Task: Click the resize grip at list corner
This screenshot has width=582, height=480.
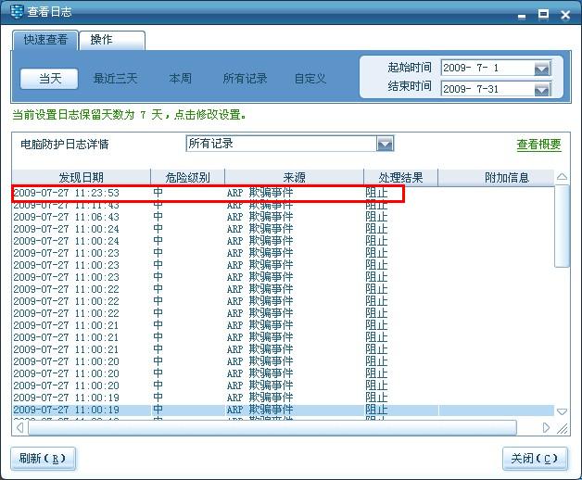Action: (562, 428)
